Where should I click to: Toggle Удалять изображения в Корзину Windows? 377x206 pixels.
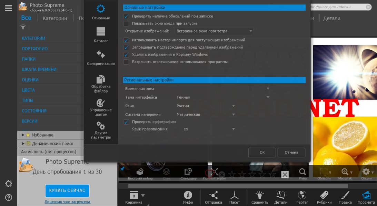click(x=126, y=55)
